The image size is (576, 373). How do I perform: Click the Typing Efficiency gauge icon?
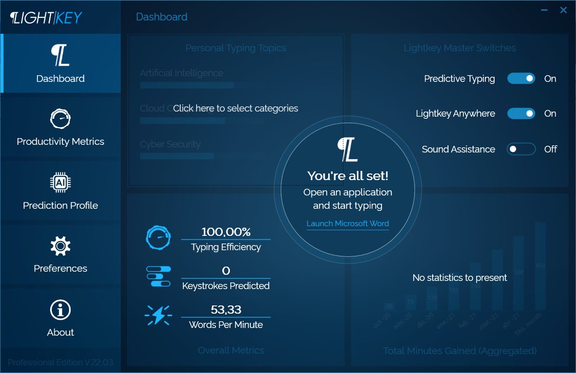(158, 237)
